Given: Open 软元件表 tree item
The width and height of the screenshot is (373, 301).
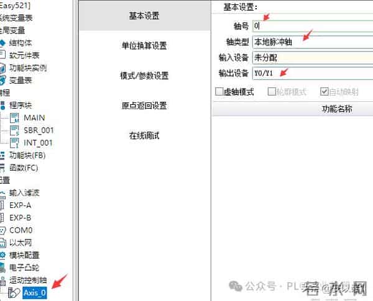Looking at the screenshot, I should 24,55.
